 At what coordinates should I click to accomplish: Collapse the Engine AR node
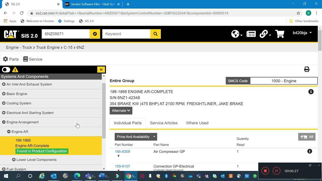click(9, 132)
